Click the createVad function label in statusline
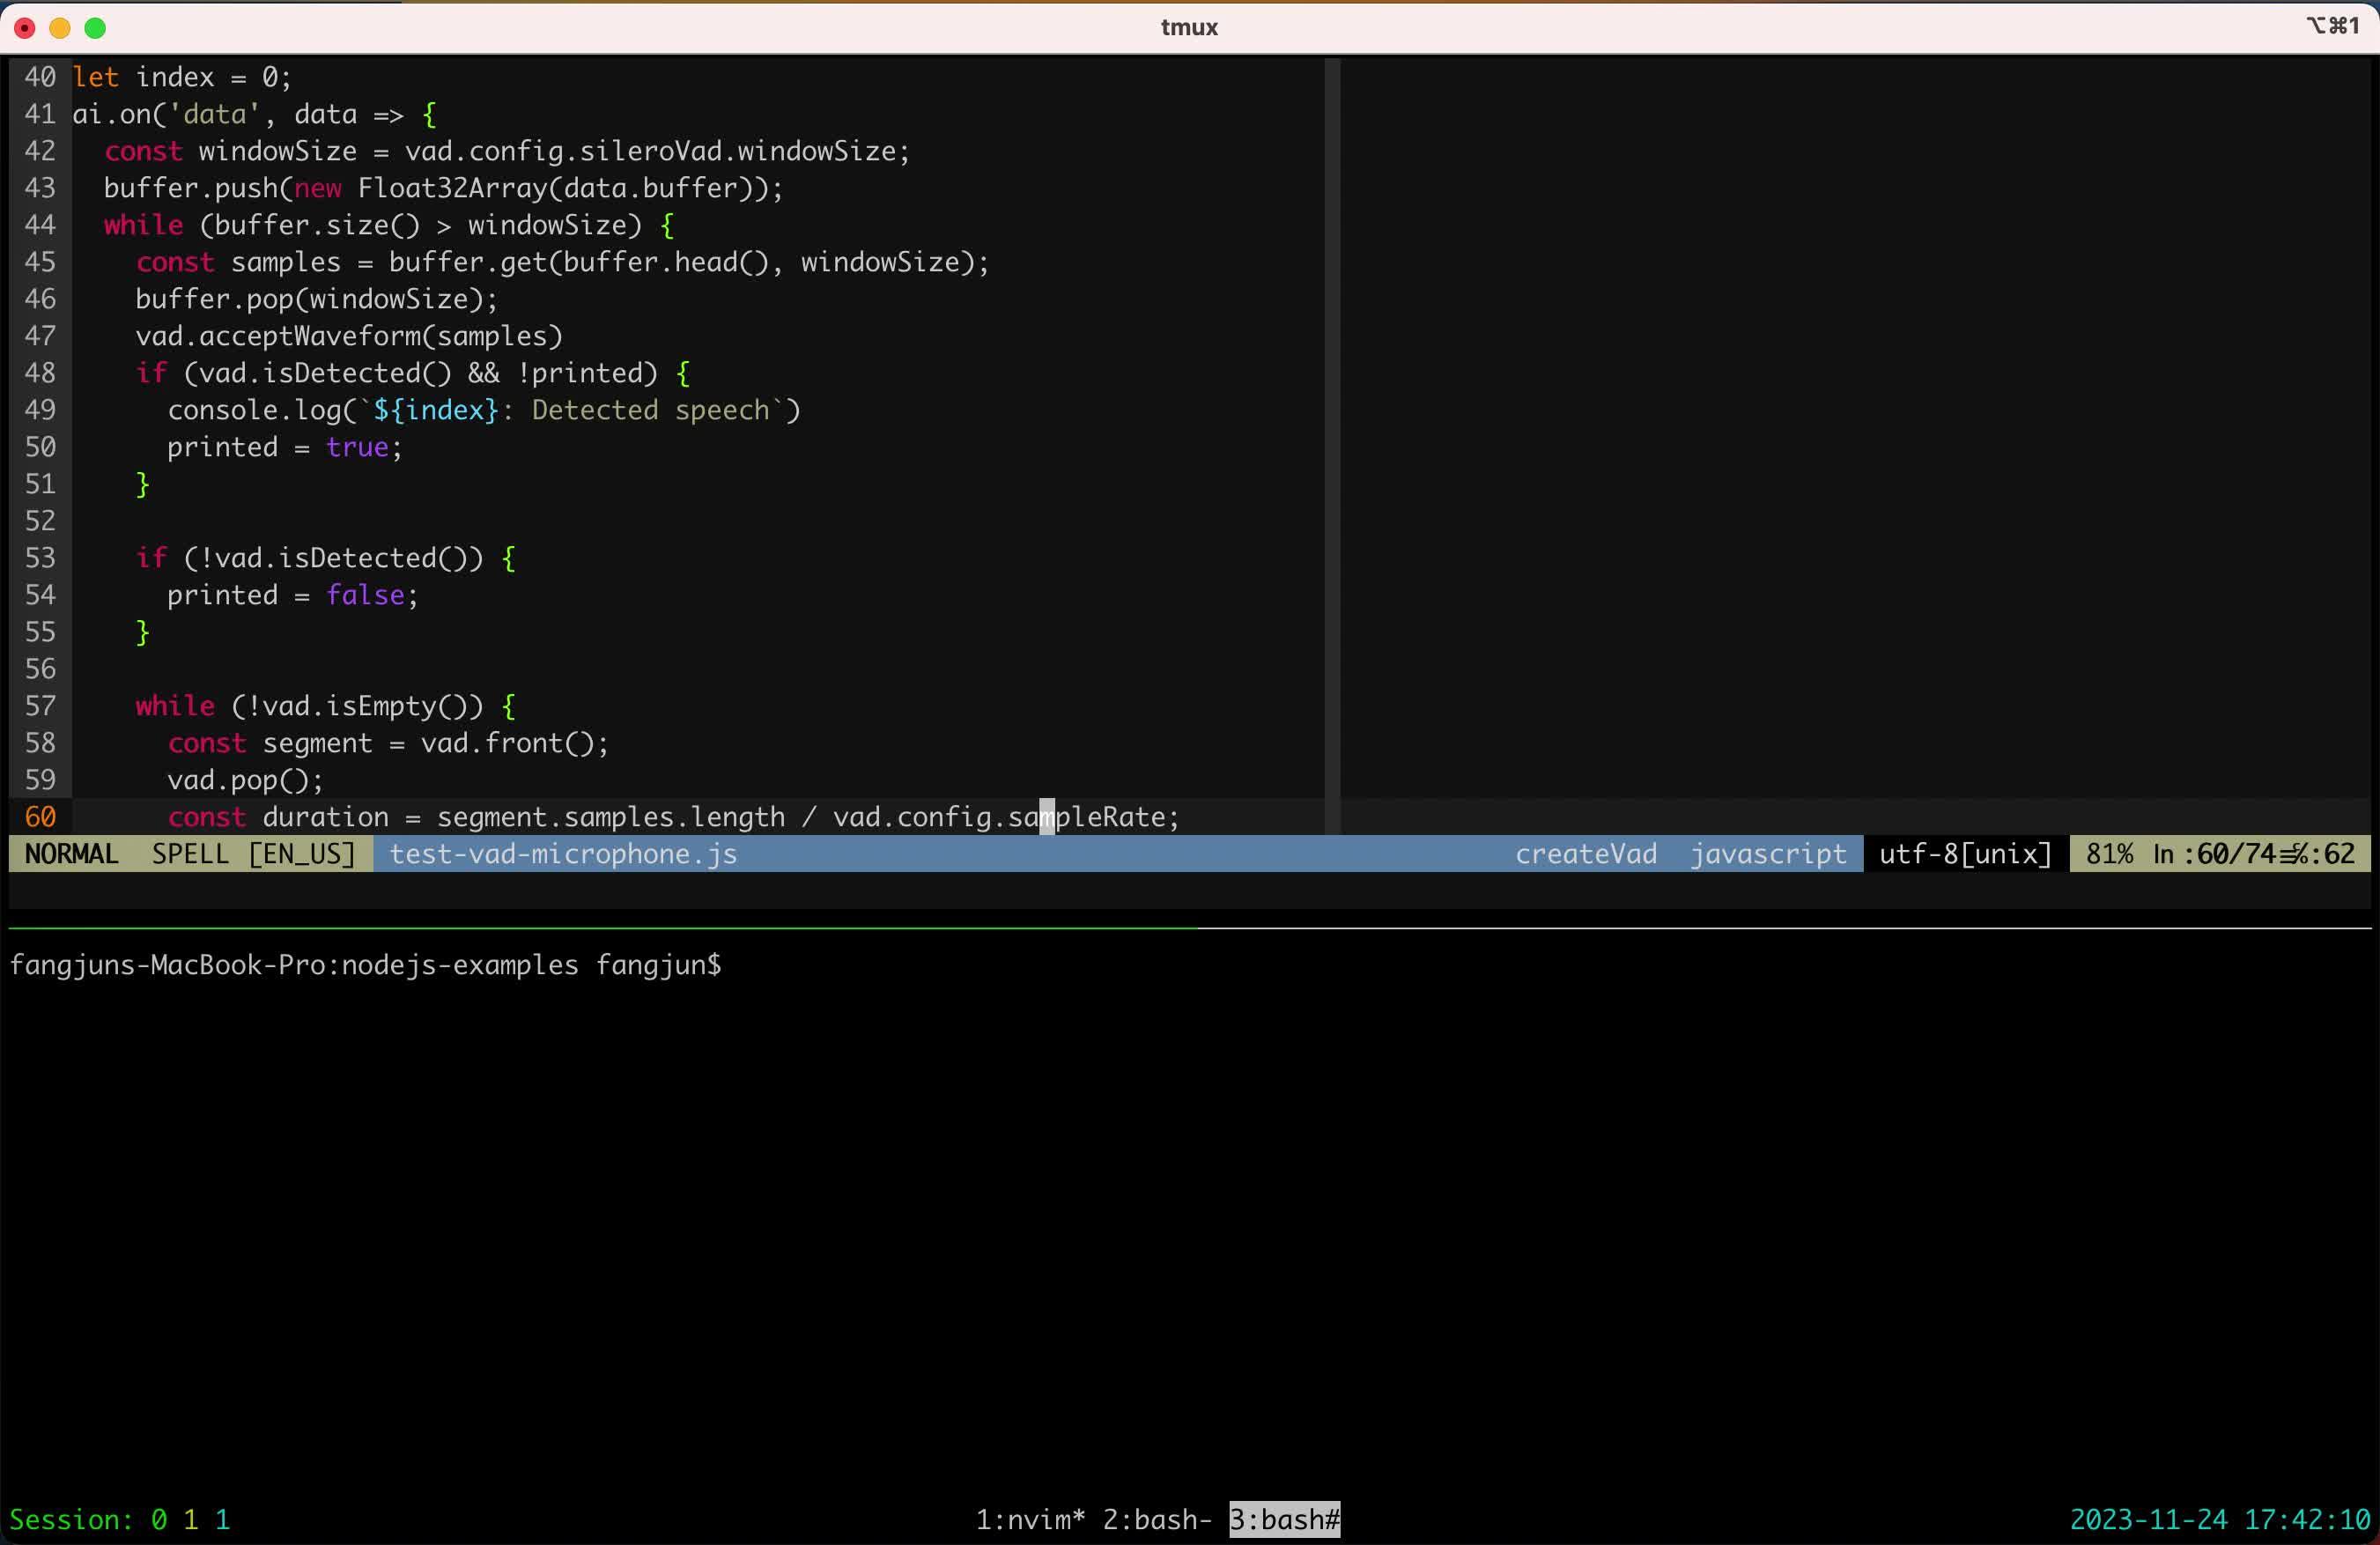Viewport: 2380px width, 1545px height. click(x=1585, y=854)
